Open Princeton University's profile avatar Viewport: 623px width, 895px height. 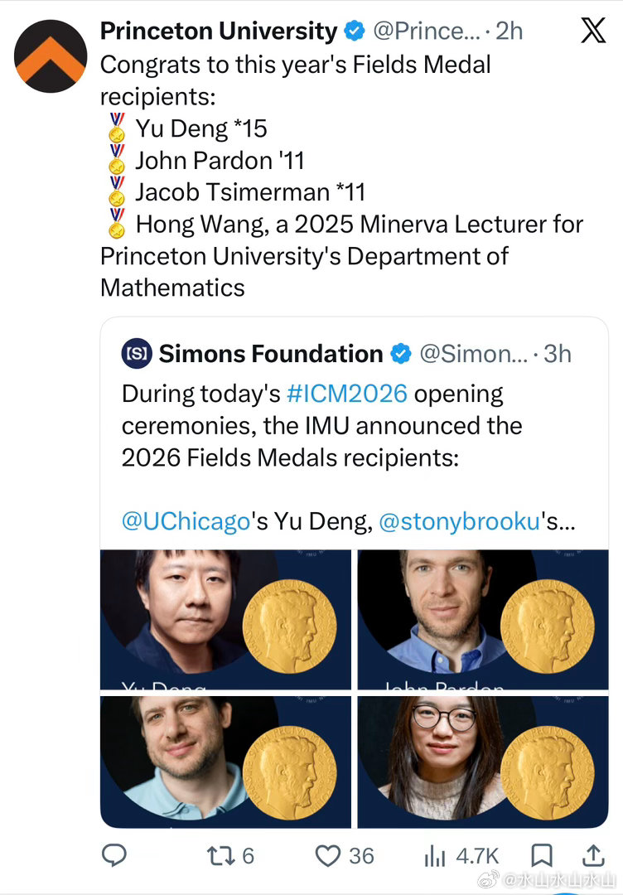pos(51,56)
